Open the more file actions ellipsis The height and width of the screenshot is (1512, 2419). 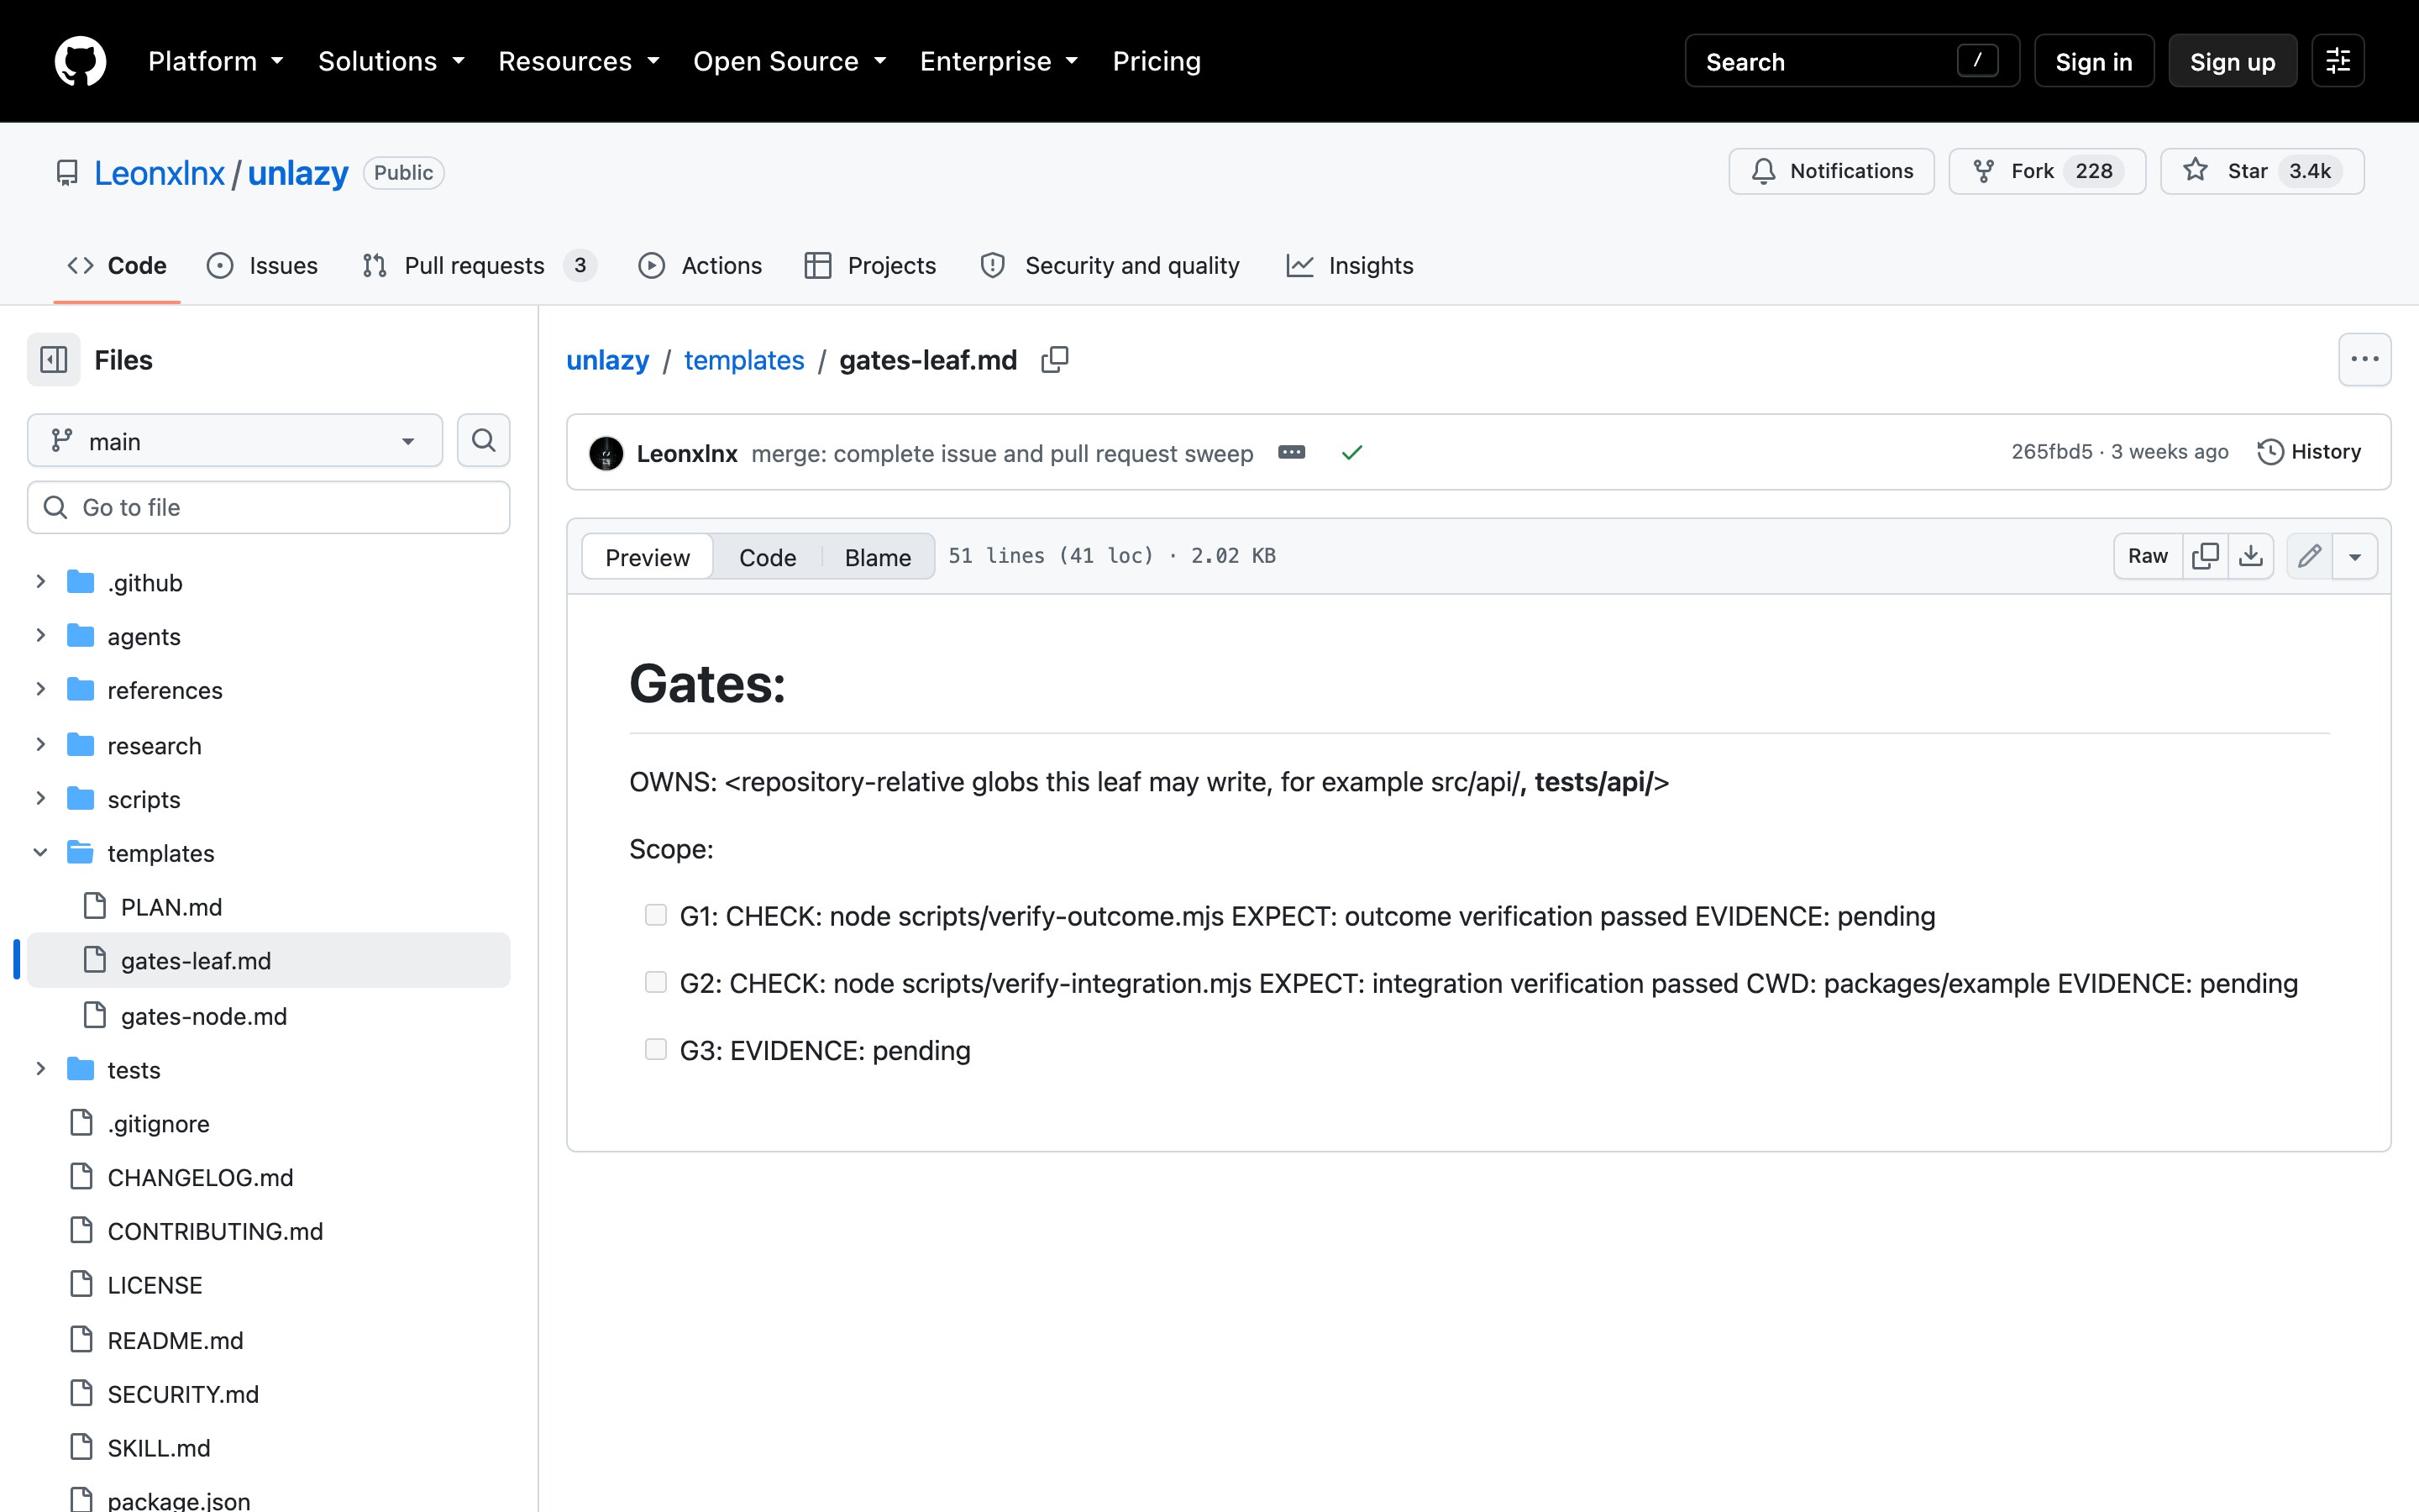[2364, 360]
